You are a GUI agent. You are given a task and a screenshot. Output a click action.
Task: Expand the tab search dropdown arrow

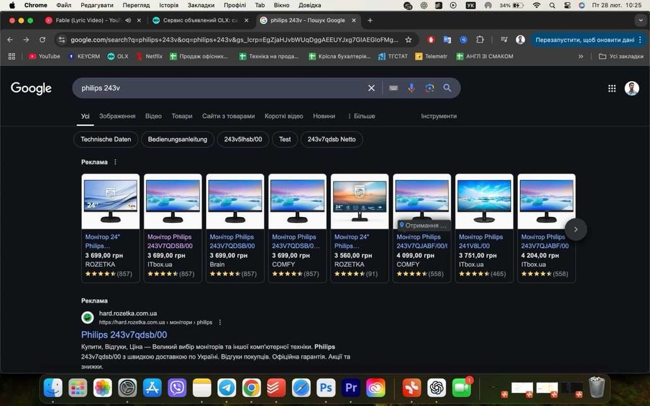click(x=640, y=20)
